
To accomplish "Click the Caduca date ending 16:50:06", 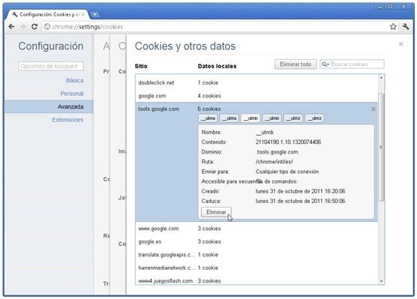I will (x=301, y=201).
